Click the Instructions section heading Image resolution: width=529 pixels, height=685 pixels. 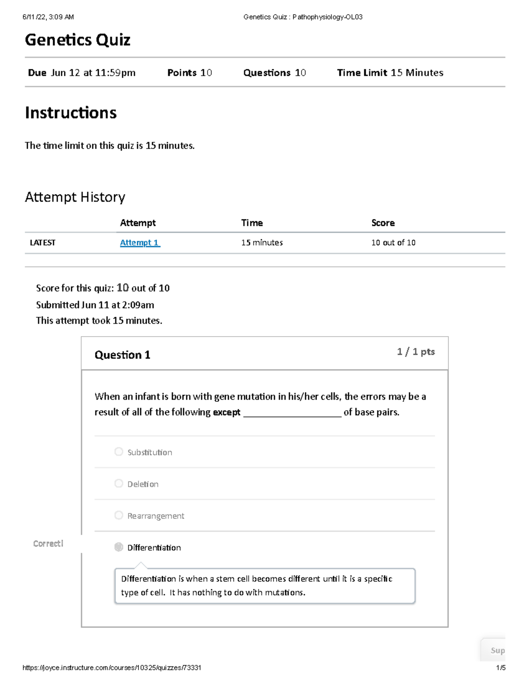(71, 113)
